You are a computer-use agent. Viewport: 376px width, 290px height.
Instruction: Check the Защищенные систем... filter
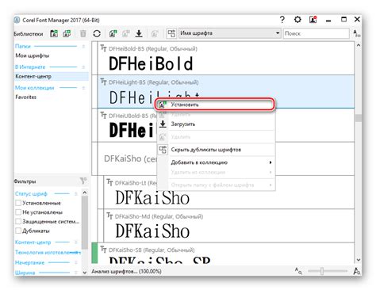pyautogui.click(x=18, y=221)
